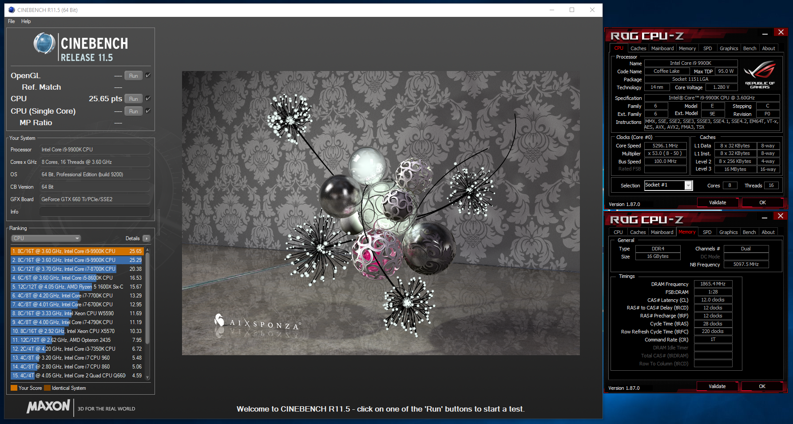Switch to Mainboard tab in upper CPU-Z
Screen dimensions: 793x424
(662, 48)
